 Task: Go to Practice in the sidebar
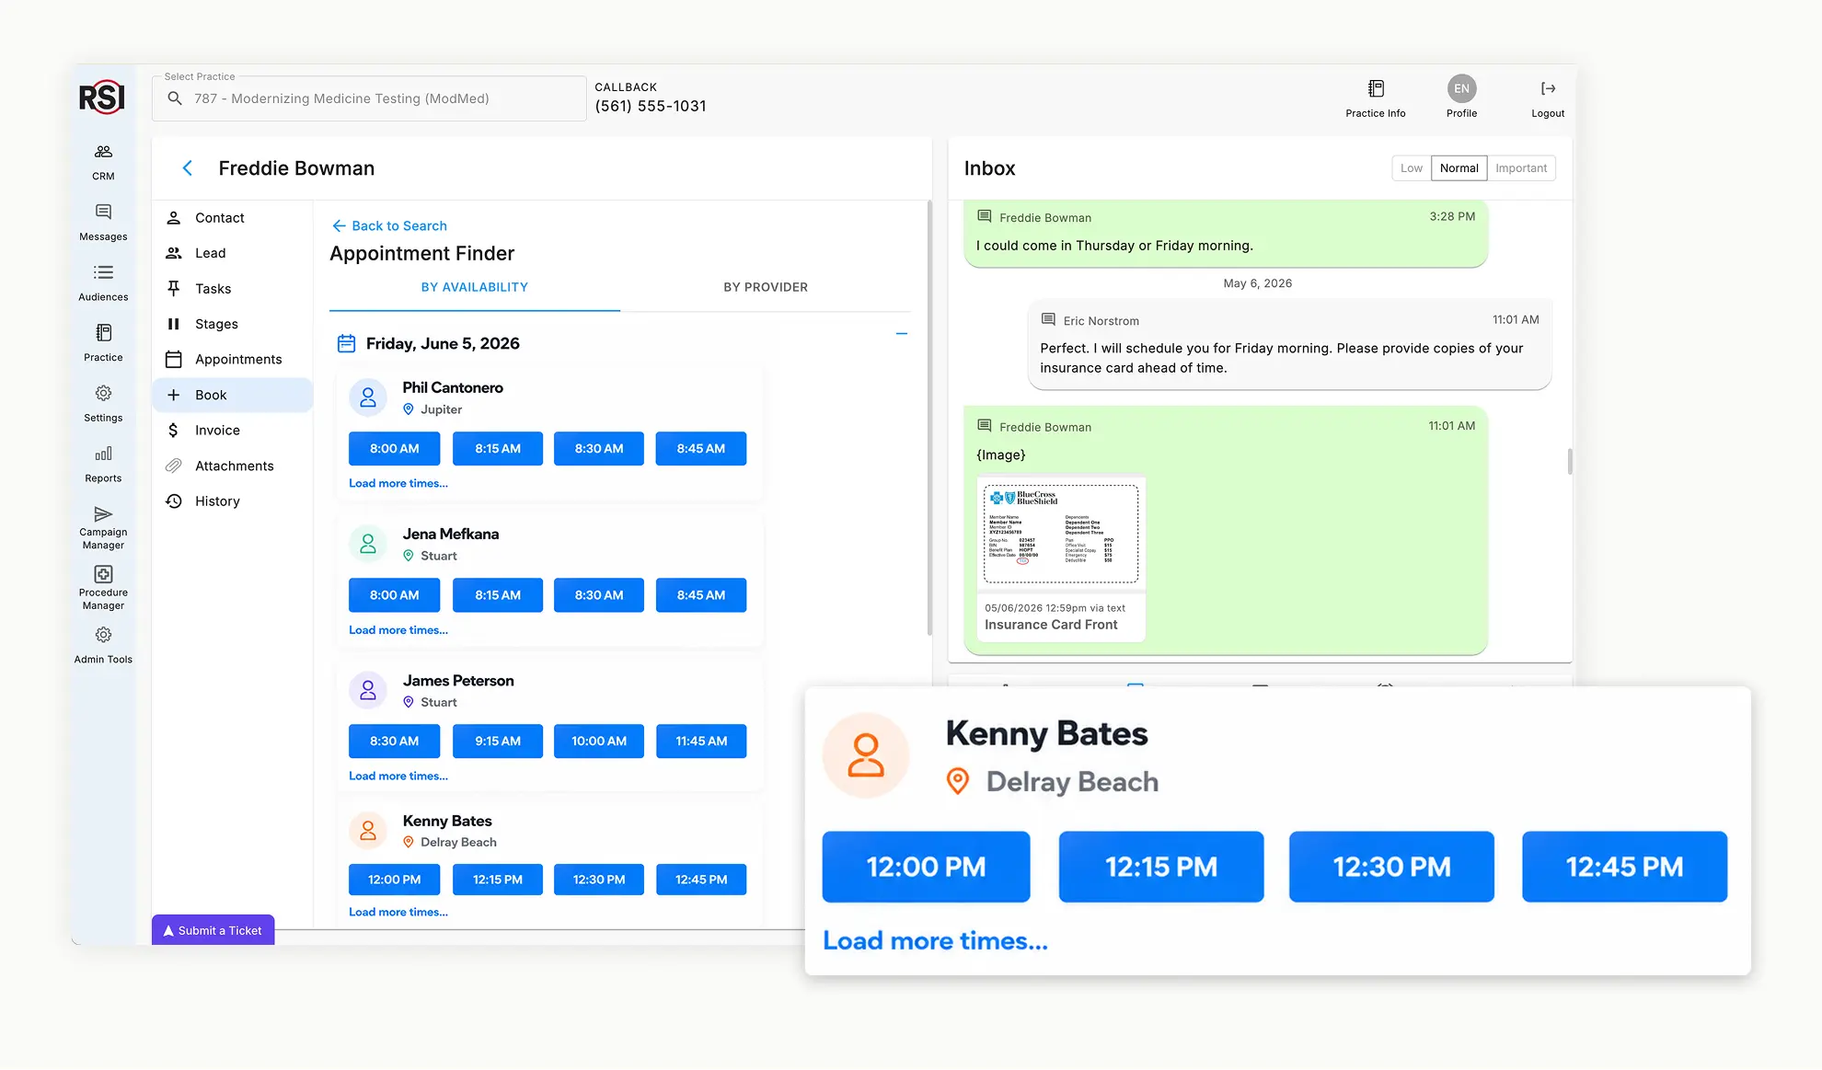103,342
